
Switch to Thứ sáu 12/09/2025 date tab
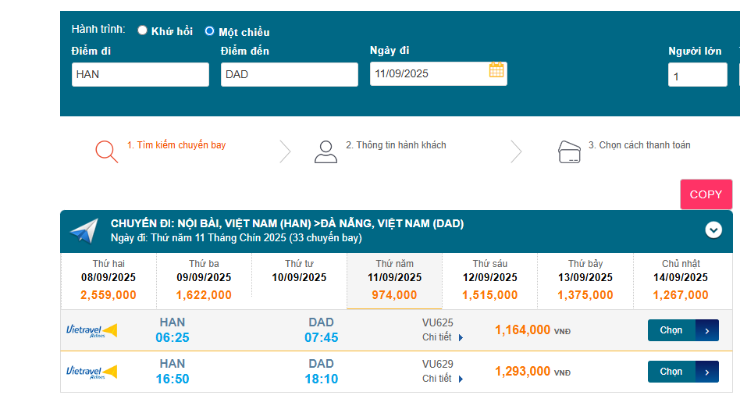(x=489, y=280)
